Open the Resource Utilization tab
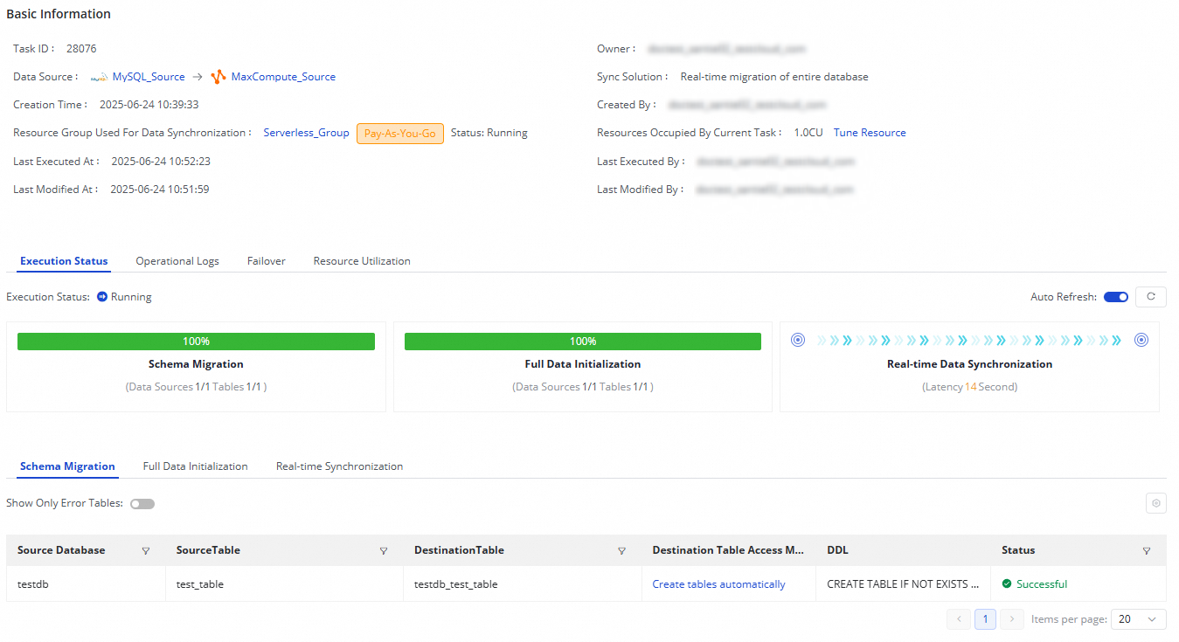Image resolution: width=1179 pixels, height=642 pixels. (362, 261)
